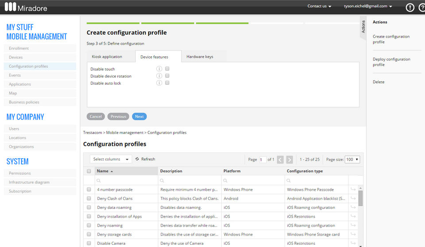This screenshot has height=247, width=425.
Task: Select the Deny data roaming checkbox
Action: pyautogui.click(x=89, y=208)
